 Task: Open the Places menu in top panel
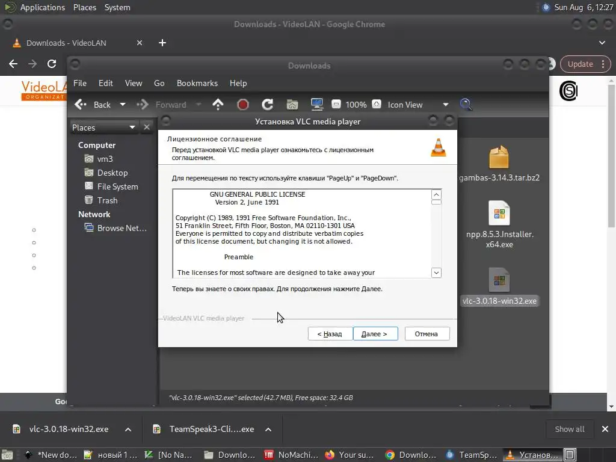tap(84, 7)
